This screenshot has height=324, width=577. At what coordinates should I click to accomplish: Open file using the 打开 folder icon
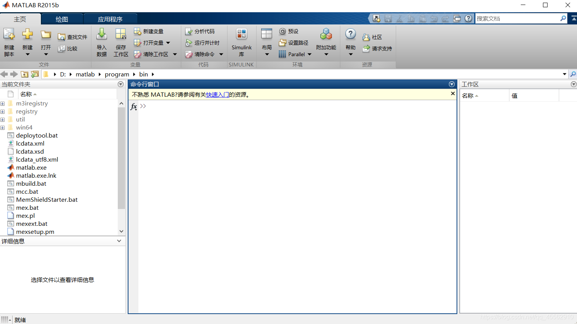click(x=46, y=34)
